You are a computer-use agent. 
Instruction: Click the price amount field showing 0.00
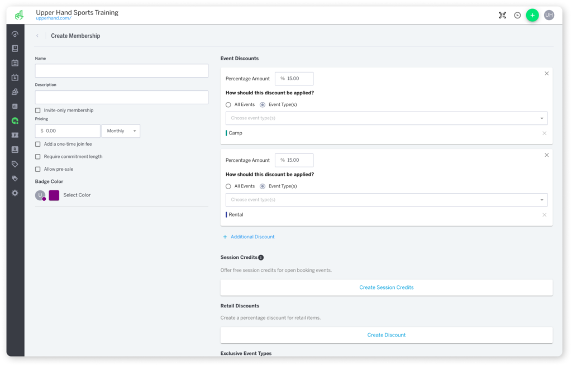[x=68, y=131]
